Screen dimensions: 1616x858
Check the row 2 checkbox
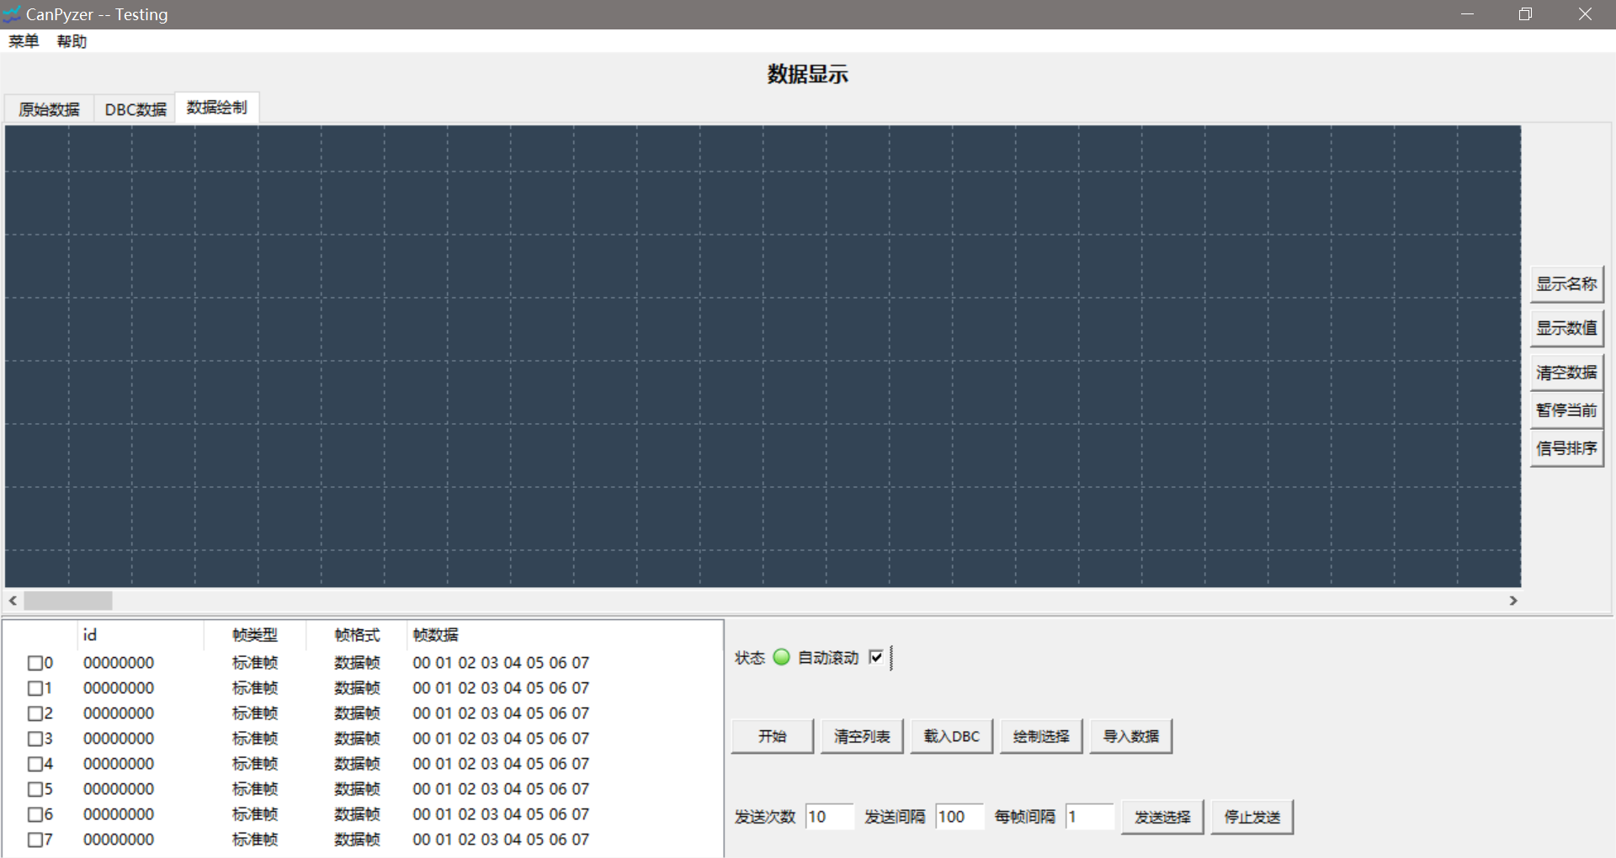[35, 713]
